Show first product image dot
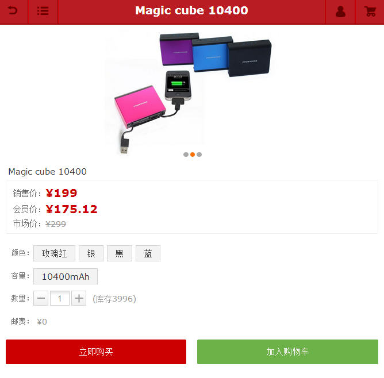384x378 pixels. 186,155
